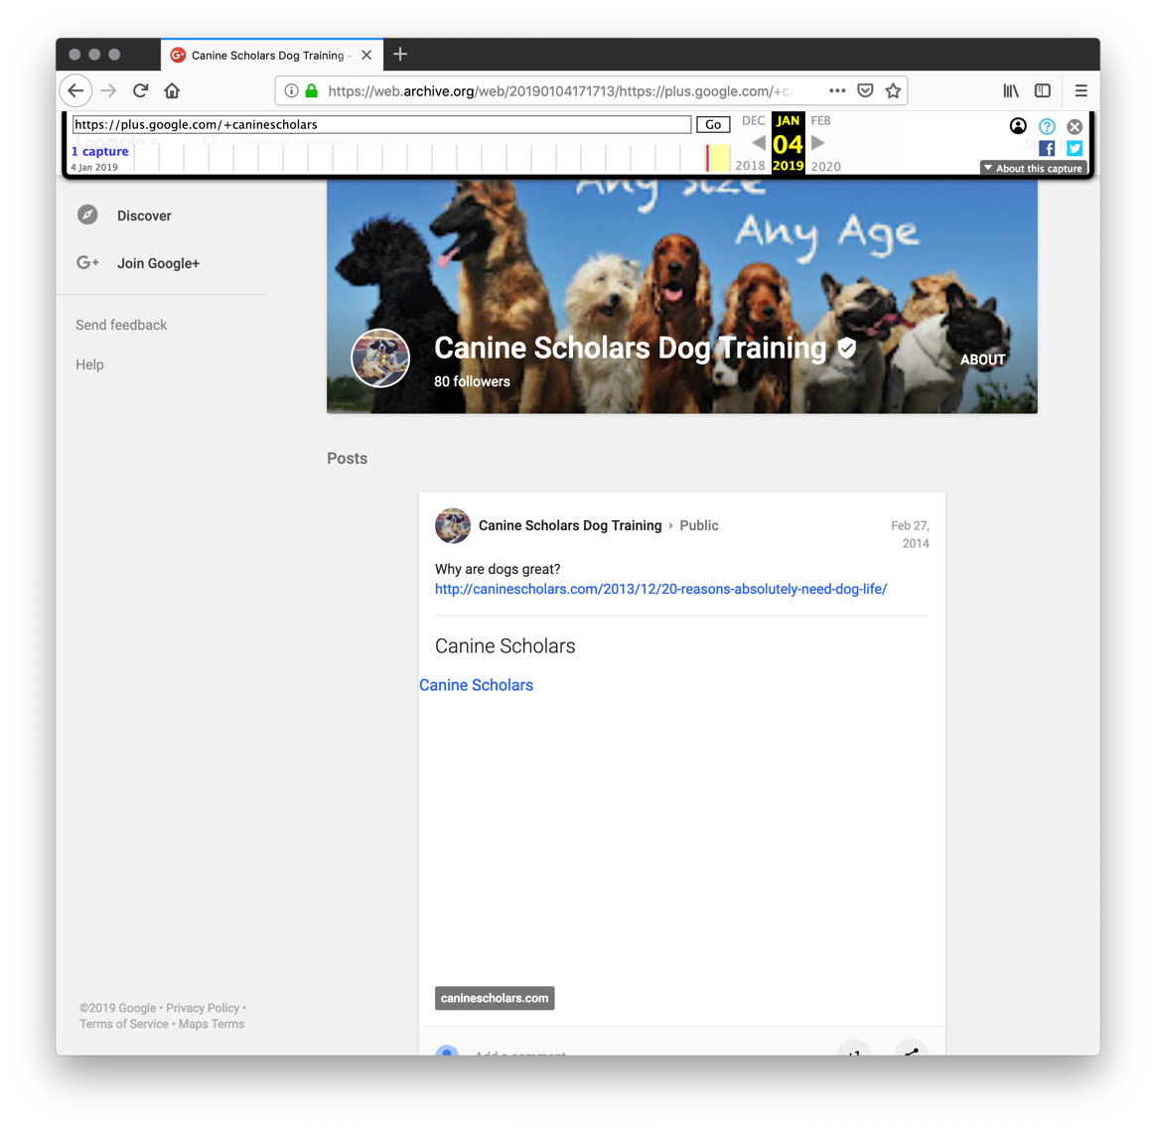Open the 1 capture link
This screenshot has width=1156, height=1129.
(99, 151)
